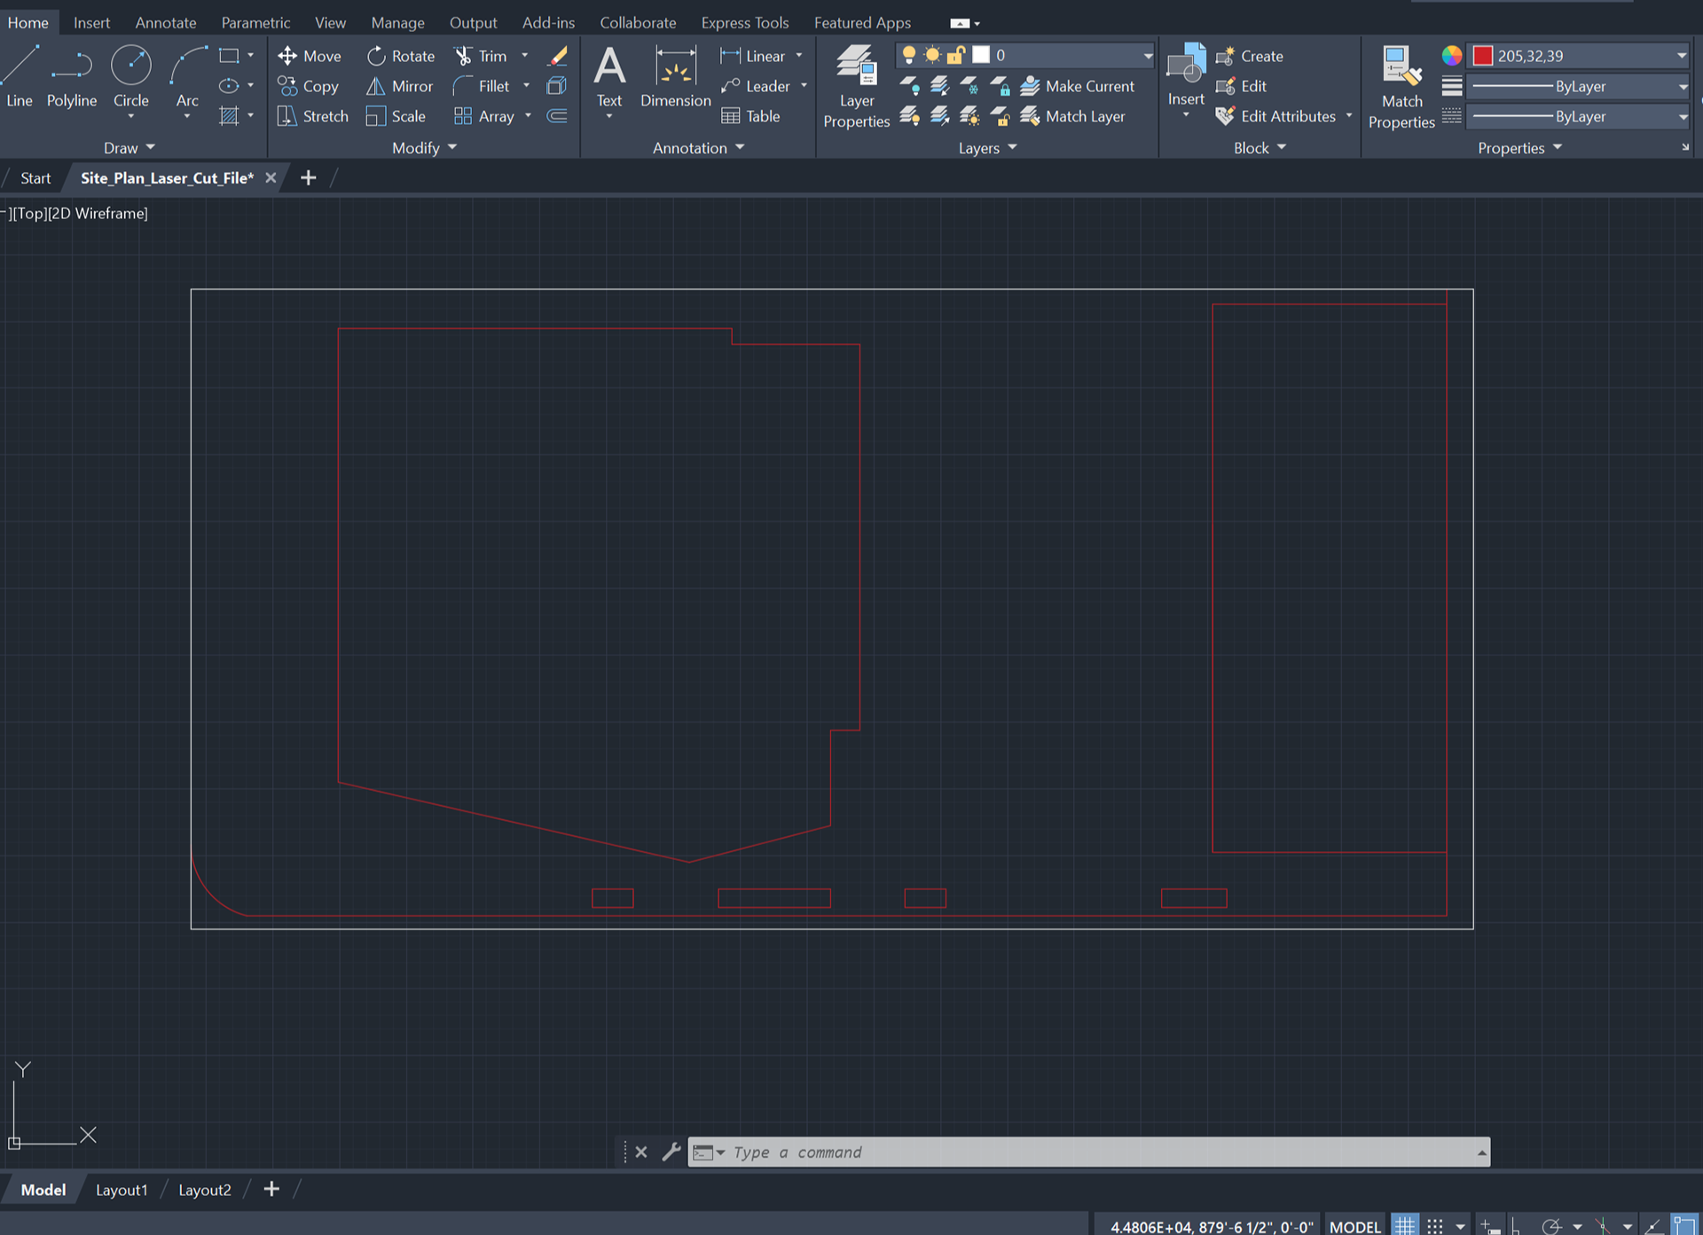The height and width of the screenshot is (1235, 1703).
Task: Click the layer Off tool icon
Action: click(x=909, y=86)
